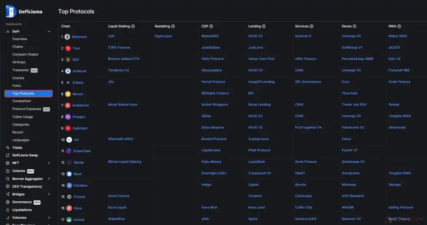Open the MakerDAO protocol link
The image size is (427, 225).
pyautogui.click(x=210, y=36)
